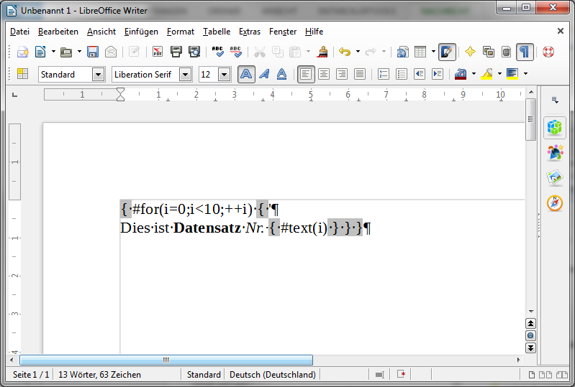This screenshot has height=387, width=575.
Task: Toggle the Show Draw Functions button
Action: click(447, 52)
